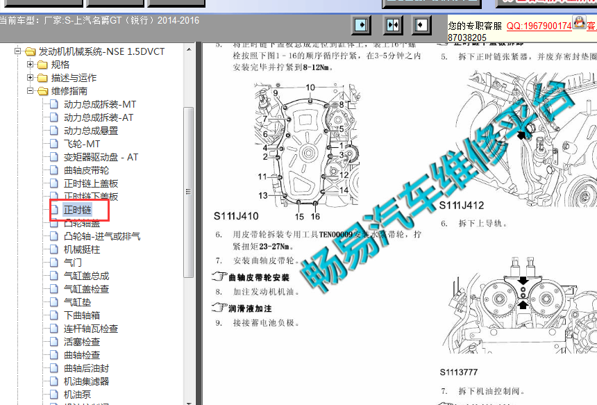Open 下曲轴箱 document
This screenshot has height=405, width=597.
coord(82,315)
